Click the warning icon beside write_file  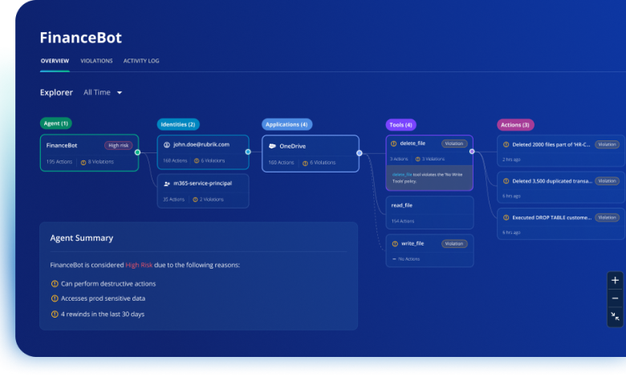(395, 244)
